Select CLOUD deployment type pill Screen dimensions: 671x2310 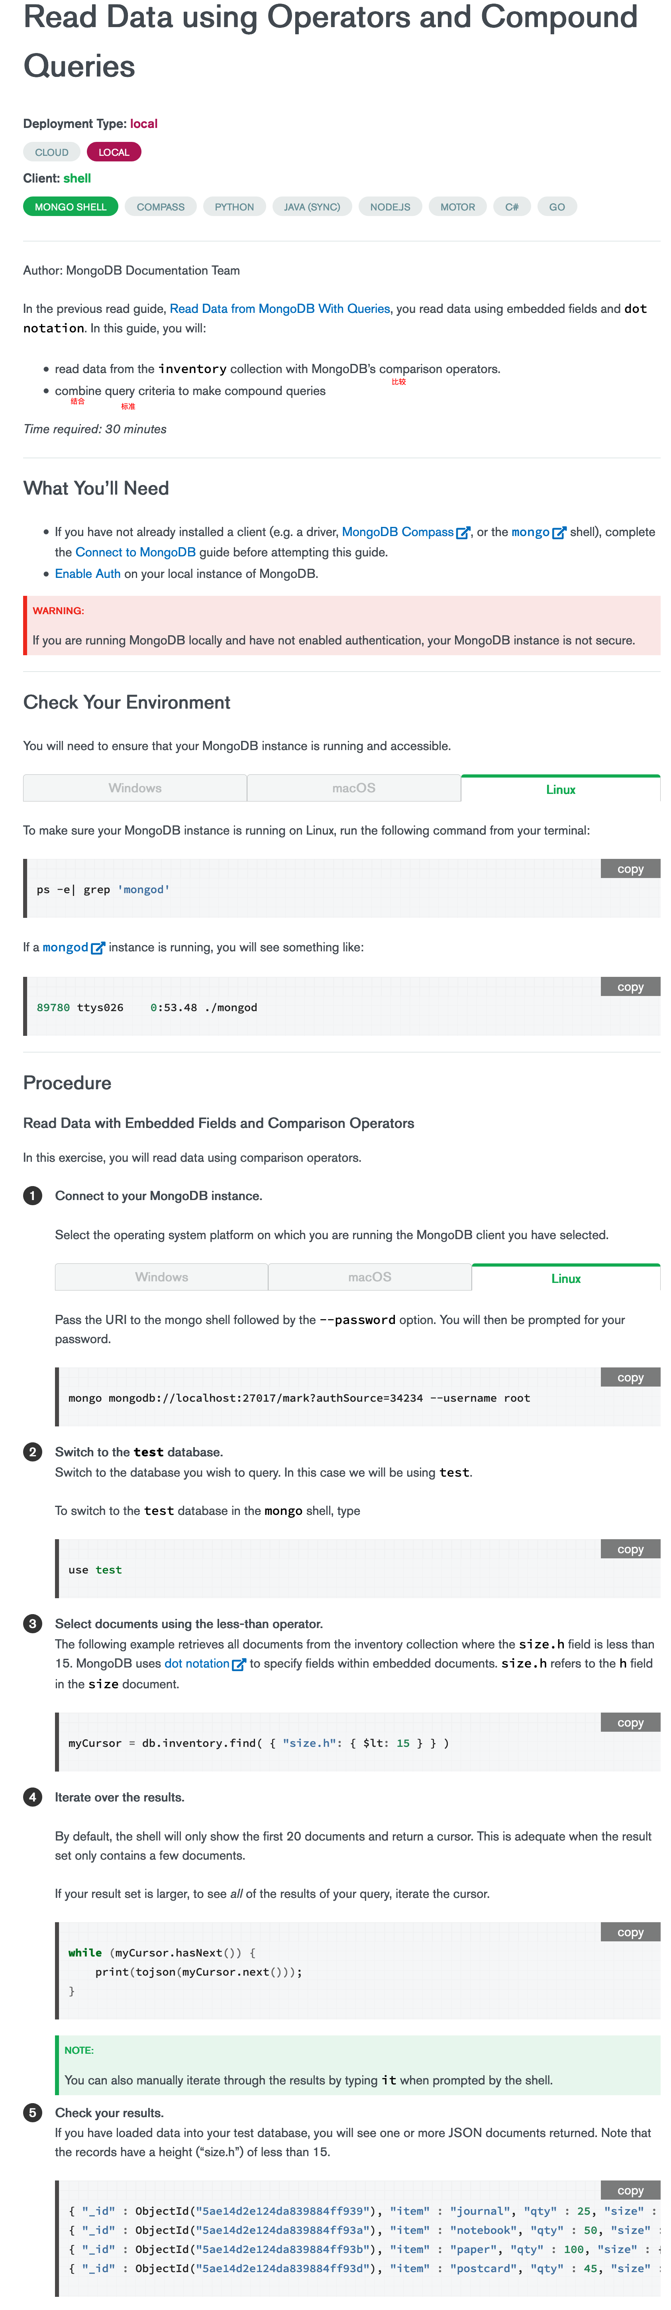tap(51, 152)
